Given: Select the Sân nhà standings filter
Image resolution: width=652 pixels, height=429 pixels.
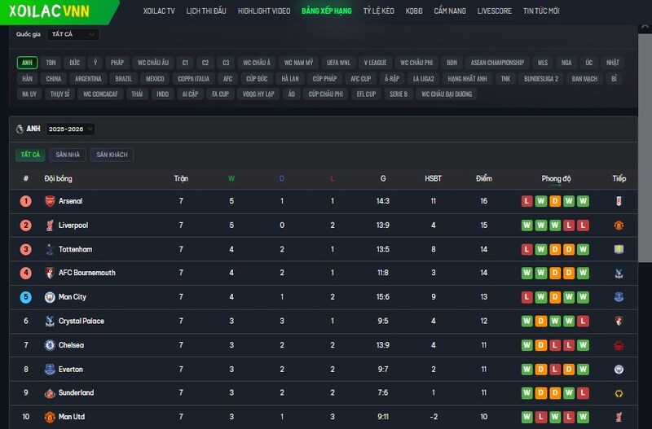Looking at the screenshot, I should (x=68, y=155).
